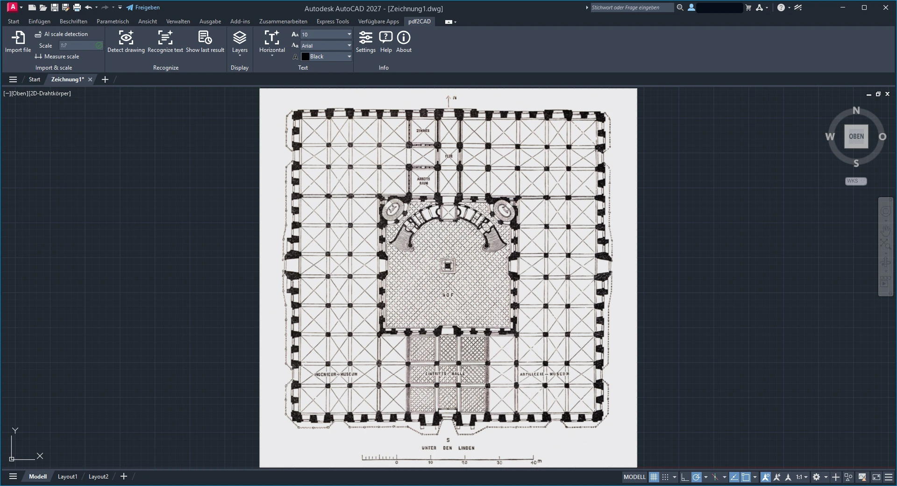This screenshot has width=897, height=486.
Task: Open a file with the folder icon
Action: click(43, 7)
